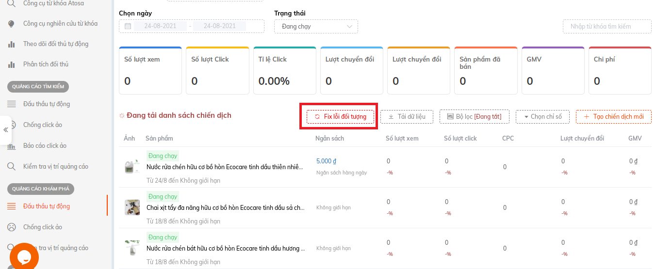Click the ad position check magnifier icon
Viewport: 656px width, 269px height.
pyautogui.click(x=11, y=166)
